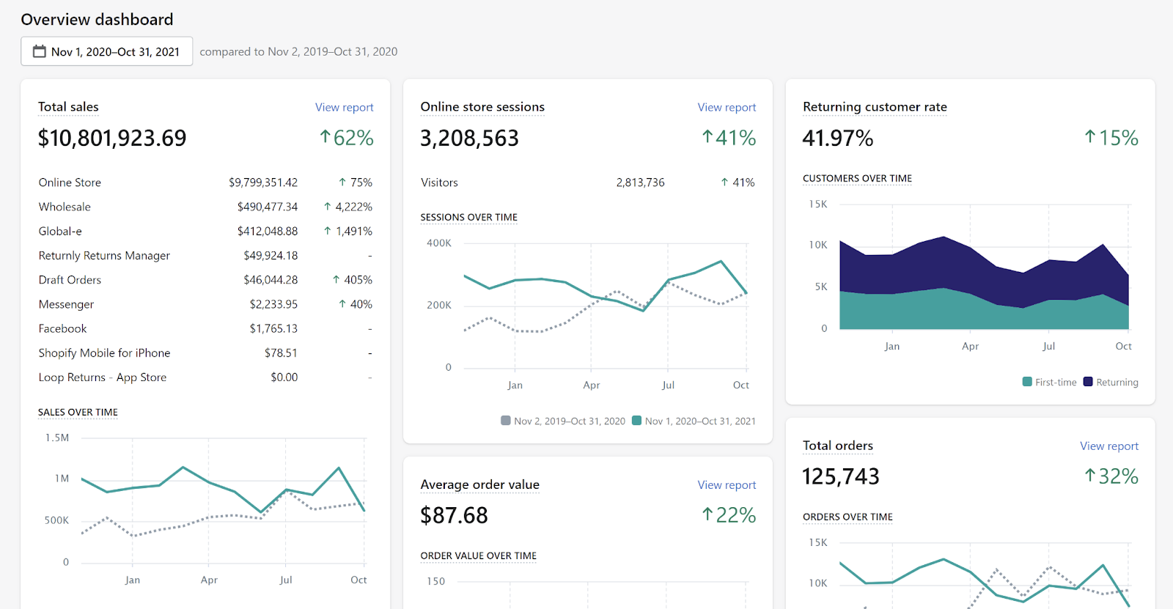
Task: Click the Total sales card title
Action: click(68, 107)
